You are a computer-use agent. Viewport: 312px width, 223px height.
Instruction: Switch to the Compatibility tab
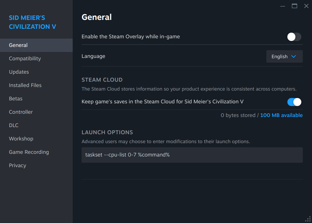tap(25, 58)
